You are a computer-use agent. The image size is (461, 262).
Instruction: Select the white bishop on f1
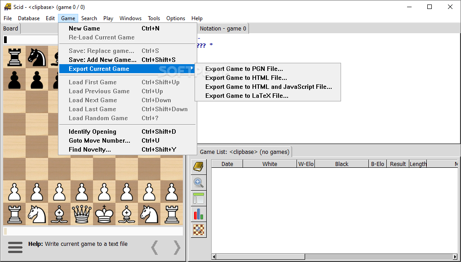click(x=127, y=214)
